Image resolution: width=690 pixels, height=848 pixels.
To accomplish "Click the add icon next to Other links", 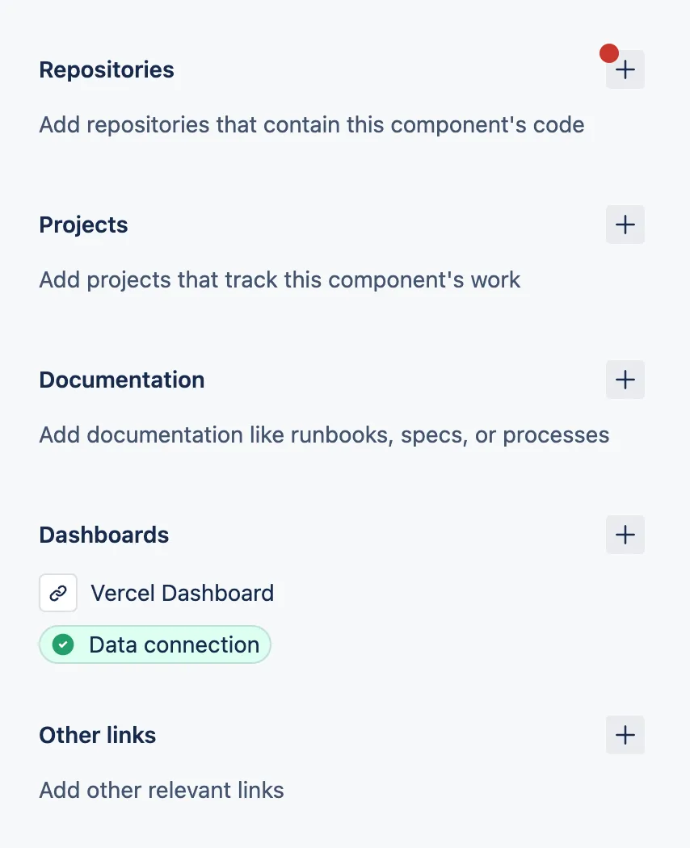I will (x=625, y=735).
